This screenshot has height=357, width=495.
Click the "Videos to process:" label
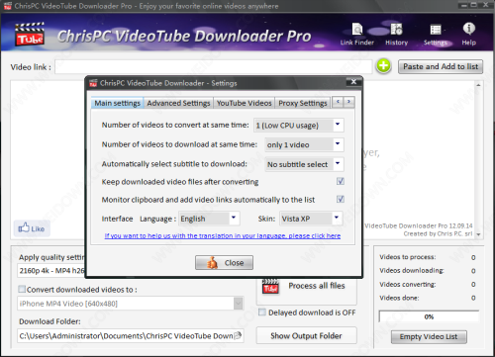coord(408,257)
